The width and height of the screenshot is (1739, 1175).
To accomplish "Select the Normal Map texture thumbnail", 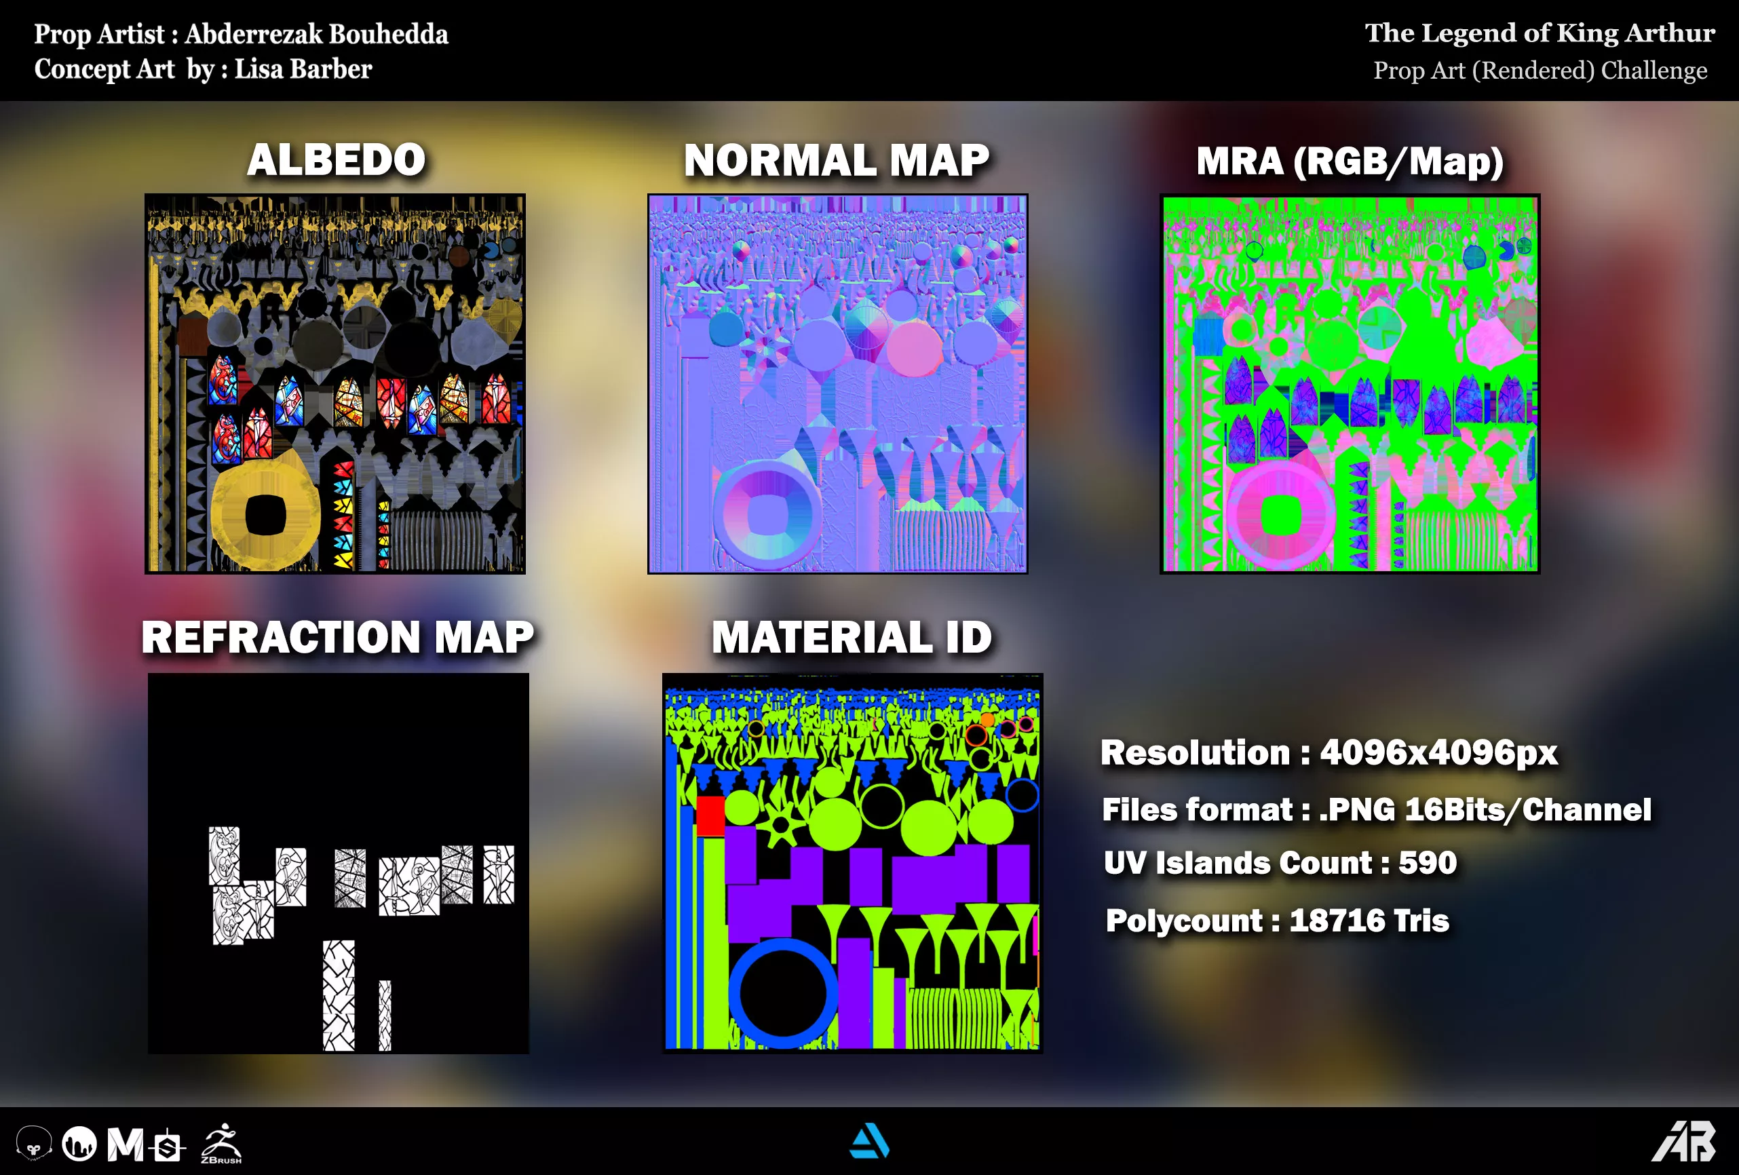I will click(x=837, y=384).
